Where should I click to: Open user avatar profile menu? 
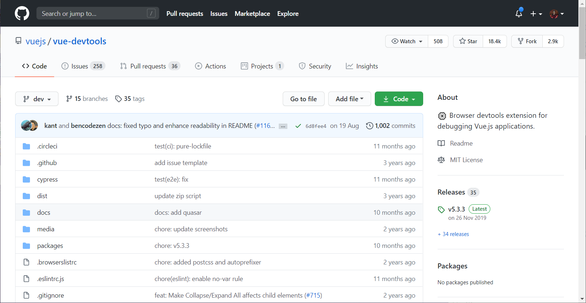pos(556,14)
